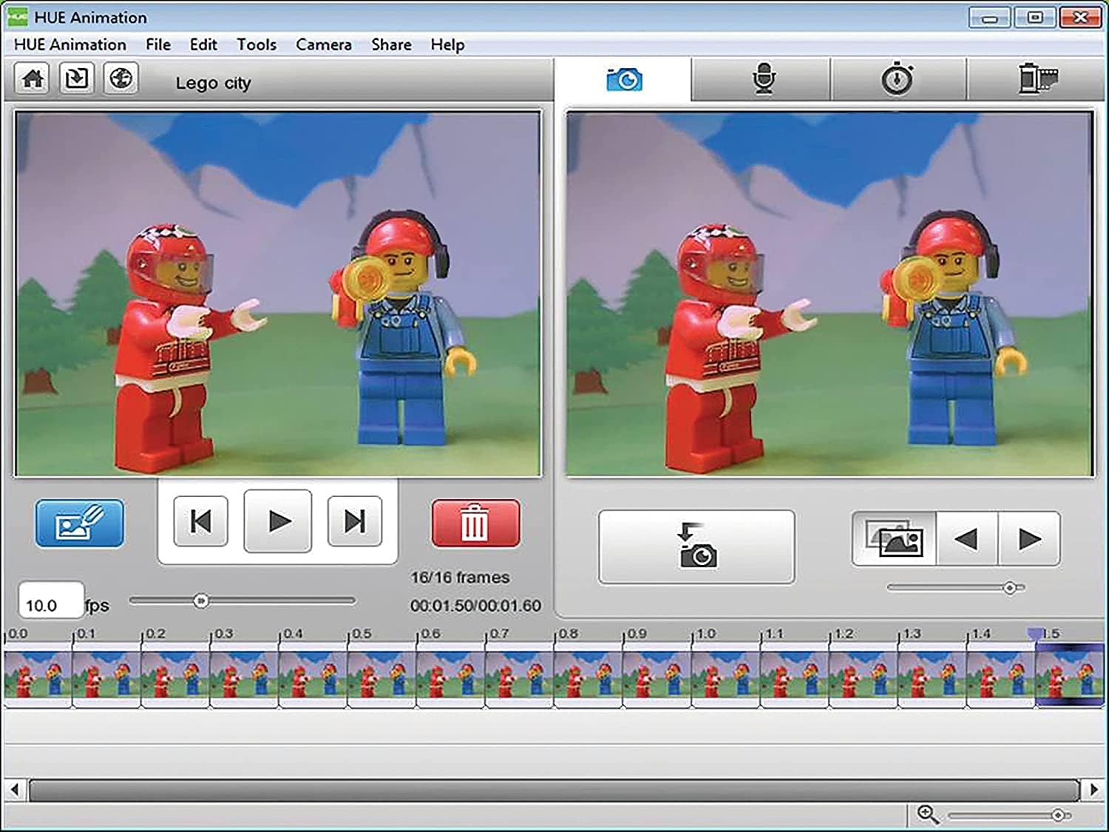The height and width of the screenshot is (832, 1109).
Task: Open the Camera menu
Action: tap(322, 44)
